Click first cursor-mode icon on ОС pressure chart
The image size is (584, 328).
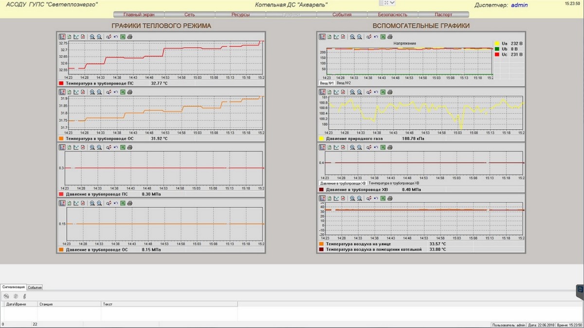point(62,203)
